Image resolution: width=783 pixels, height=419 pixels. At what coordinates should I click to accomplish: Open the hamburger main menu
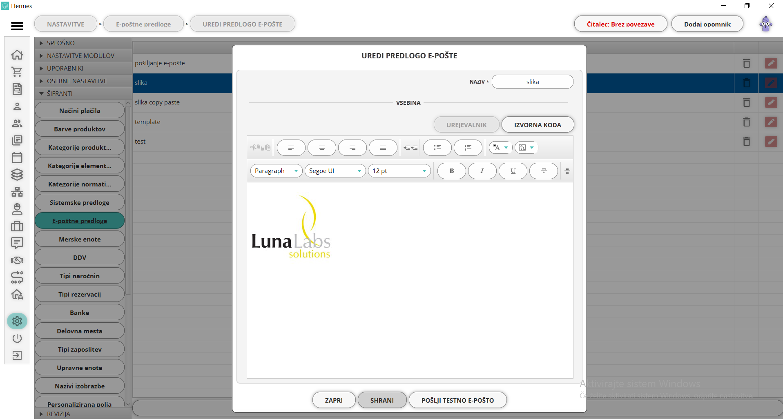[17, 26]
